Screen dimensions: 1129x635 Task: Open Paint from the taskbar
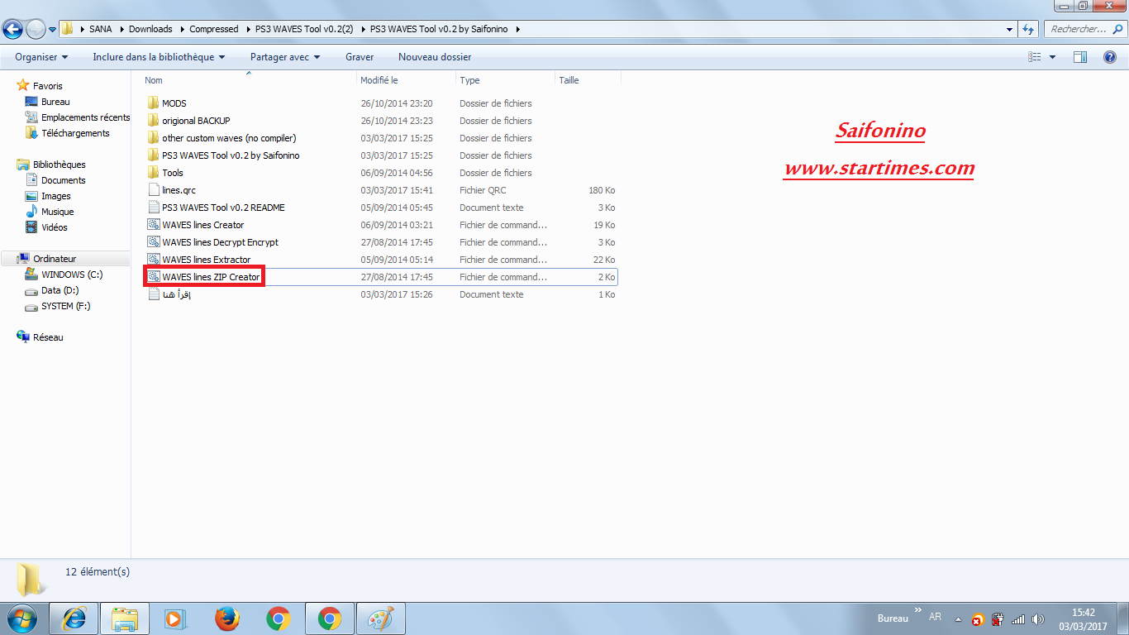[380, 618]
